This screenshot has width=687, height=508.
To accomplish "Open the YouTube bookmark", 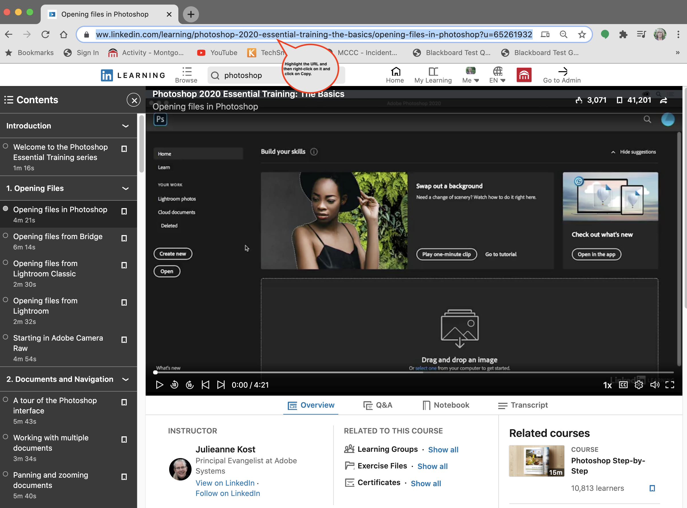I will [217, 52].
